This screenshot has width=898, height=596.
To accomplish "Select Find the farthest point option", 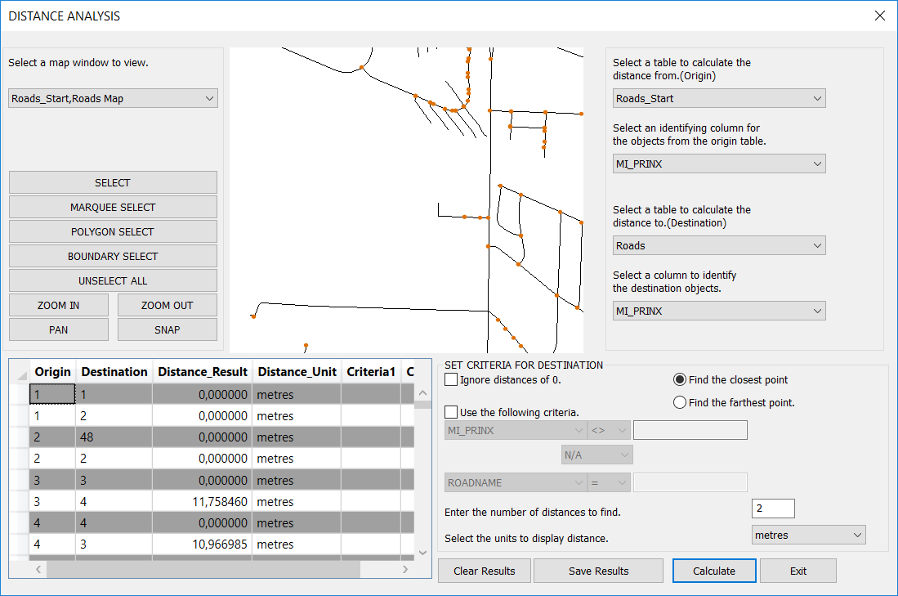I will 680,402.
